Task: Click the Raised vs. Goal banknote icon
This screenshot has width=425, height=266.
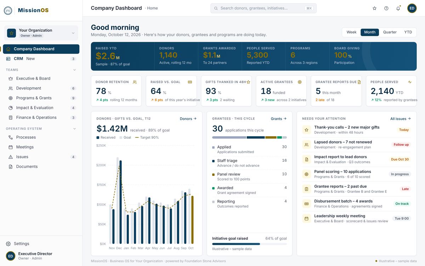Action: pos(190,82)
